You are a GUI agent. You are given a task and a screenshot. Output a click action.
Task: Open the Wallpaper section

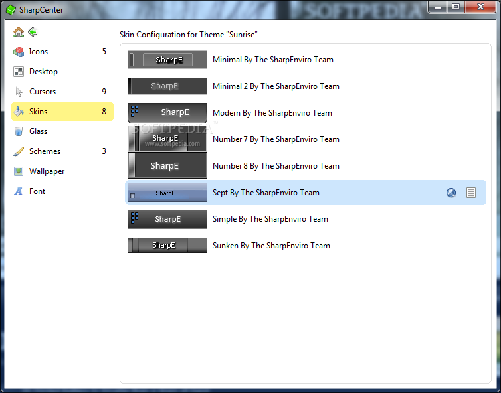click(62, 171)
